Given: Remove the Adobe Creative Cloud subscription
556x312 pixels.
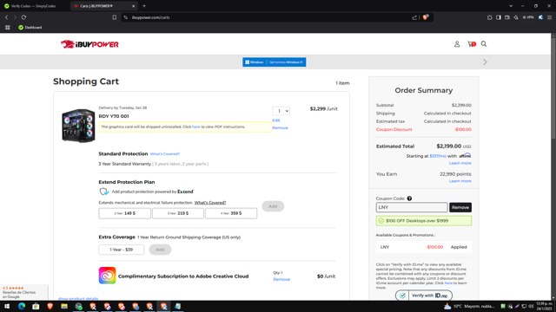Looking at the screenshot, I should [281, 279].
